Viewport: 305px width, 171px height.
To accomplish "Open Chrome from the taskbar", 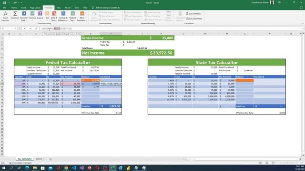I will coord(66,168).
